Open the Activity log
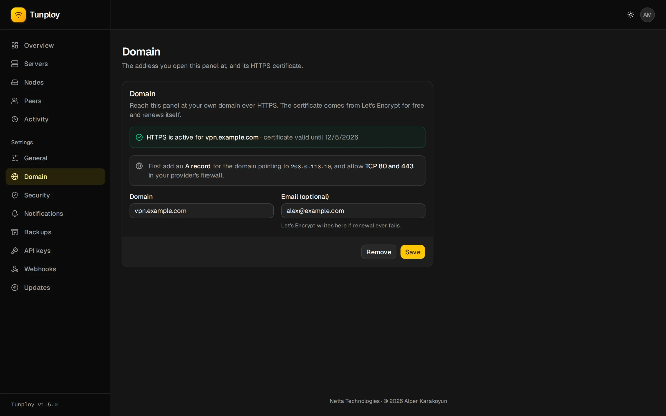The image size is (666, 416). coord(55,119)
